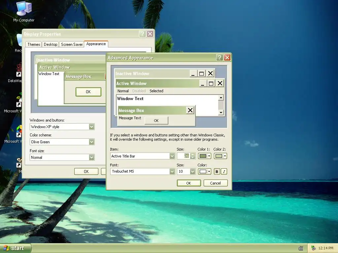Open the font Size dropdown showing 10
Screen dimensions: 338x253
192,171
